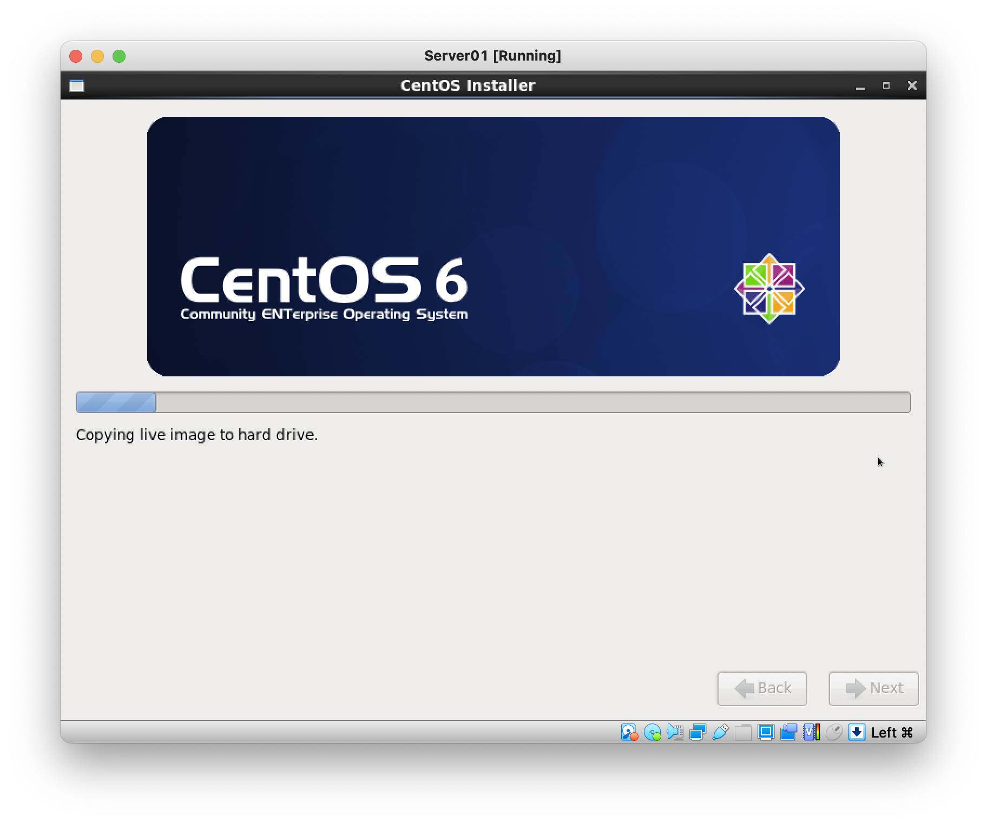This screenshot has height=823, width=987.
Task: Click the 'Server01 [Running]' window title
Action: click(493, 56)
